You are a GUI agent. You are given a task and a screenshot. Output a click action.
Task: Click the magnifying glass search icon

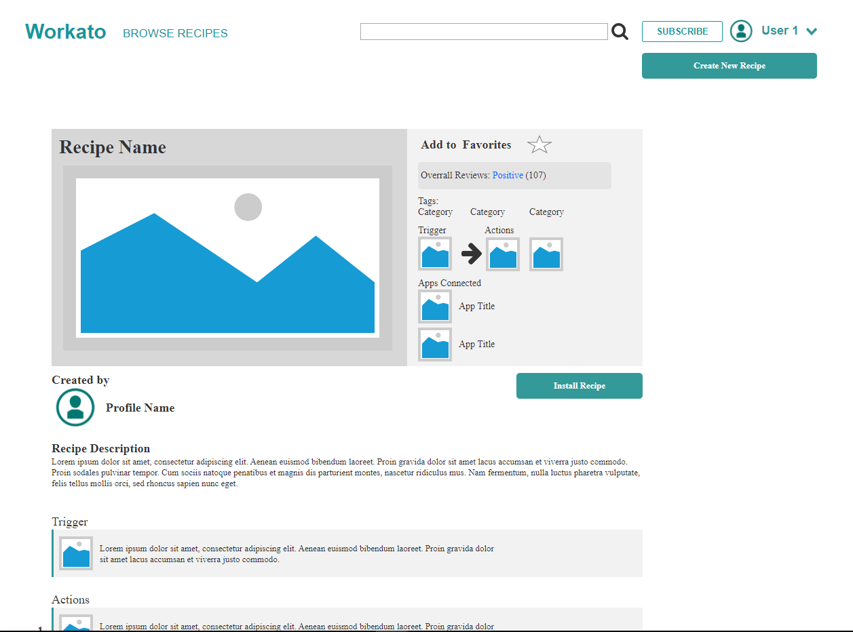tap(620, 32)
